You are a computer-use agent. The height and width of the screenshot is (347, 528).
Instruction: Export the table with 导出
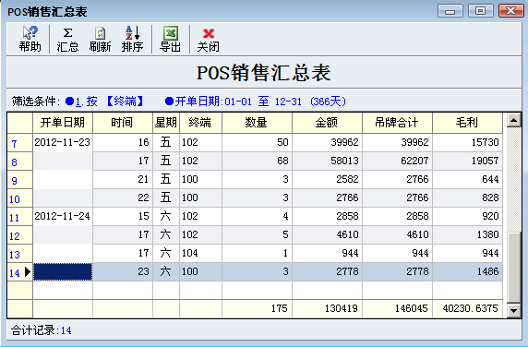(170, 39)
